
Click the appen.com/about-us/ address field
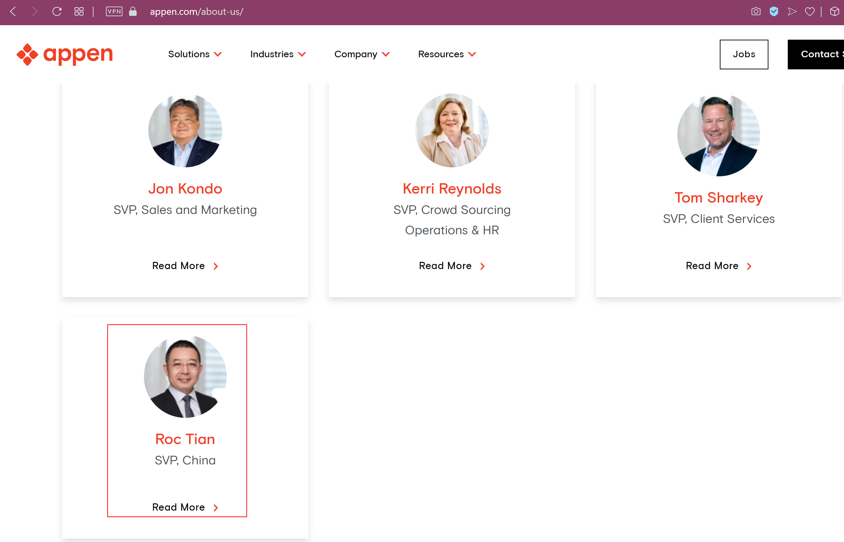pyautogui.click(x=196, y=12)
